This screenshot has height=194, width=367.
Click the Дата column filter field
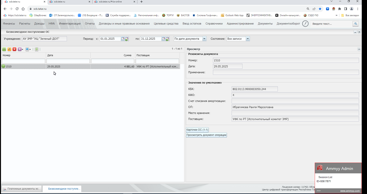(68, 61)
